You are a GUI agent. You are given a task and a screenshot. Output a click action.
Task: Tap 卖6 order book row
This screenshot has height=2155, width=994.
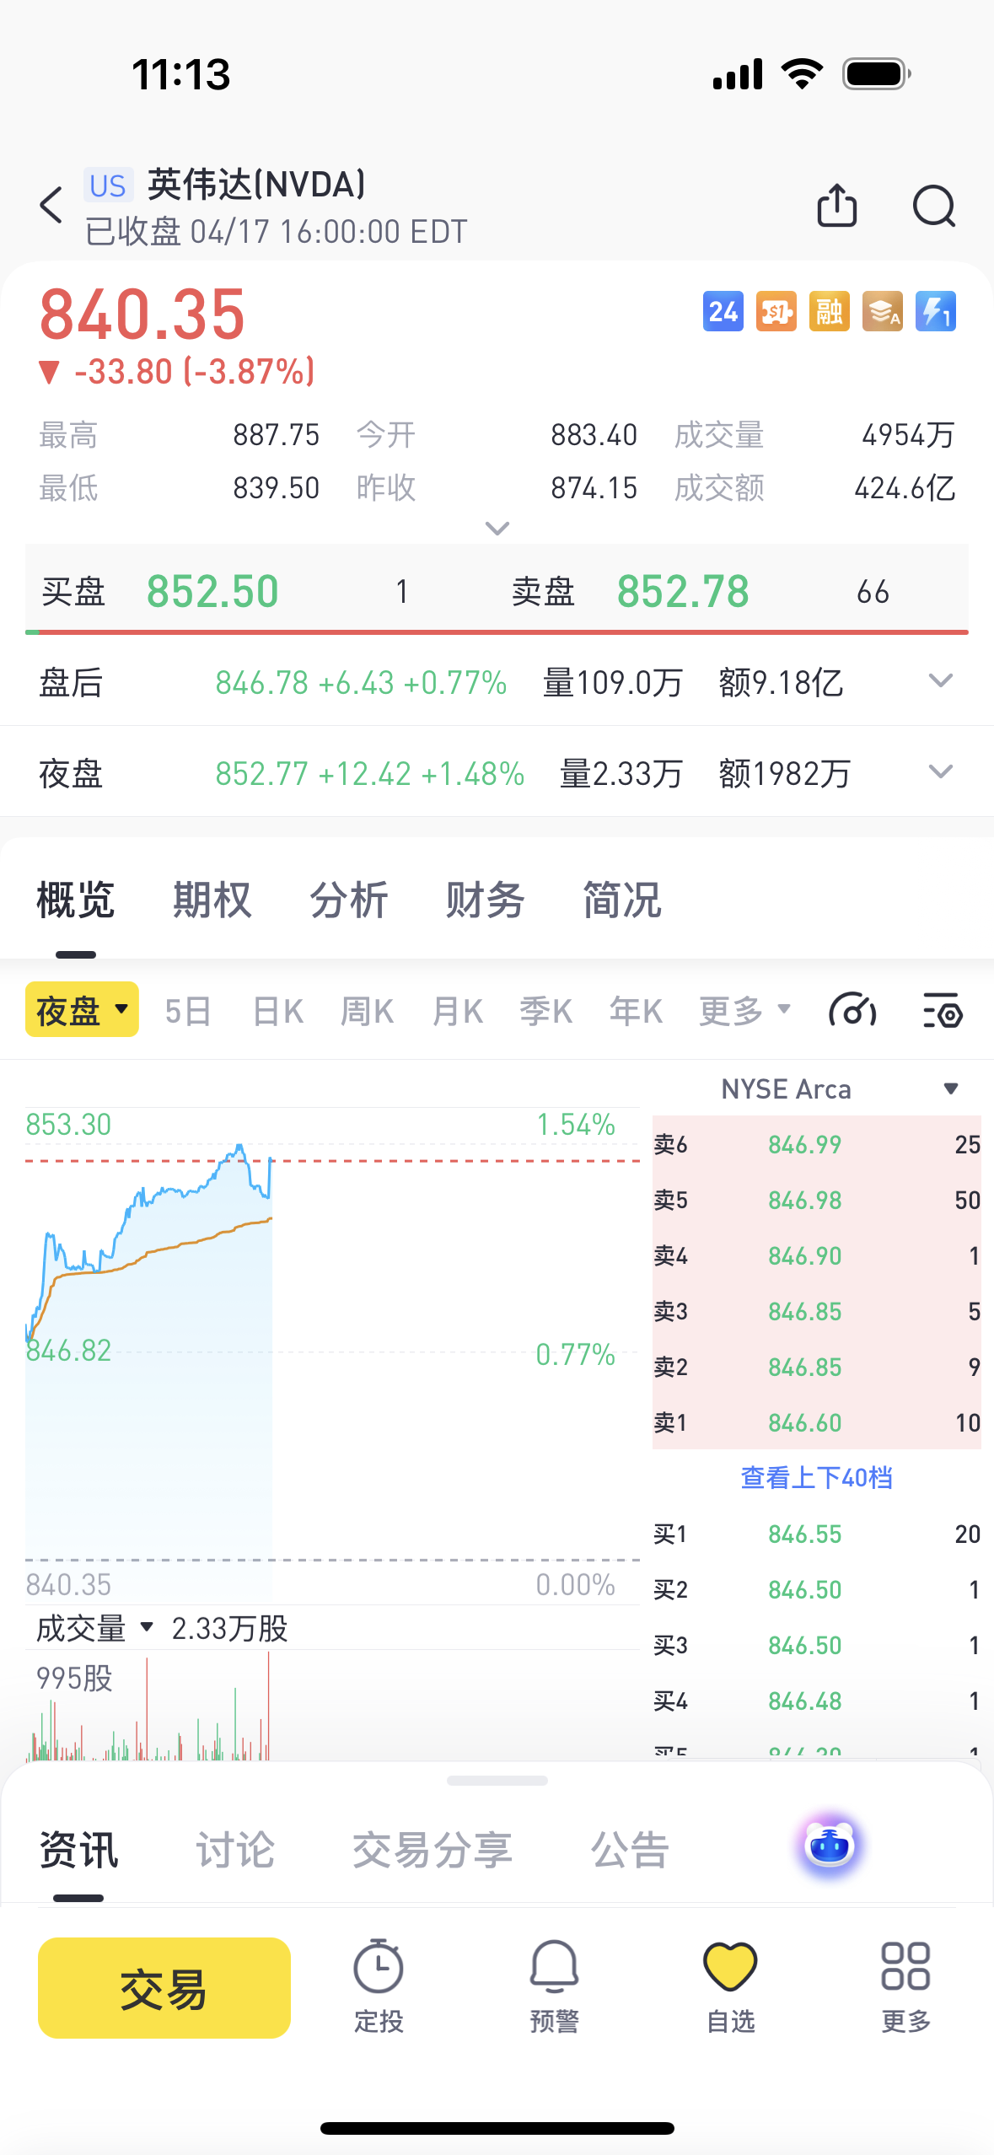(x=817, y=1144)
